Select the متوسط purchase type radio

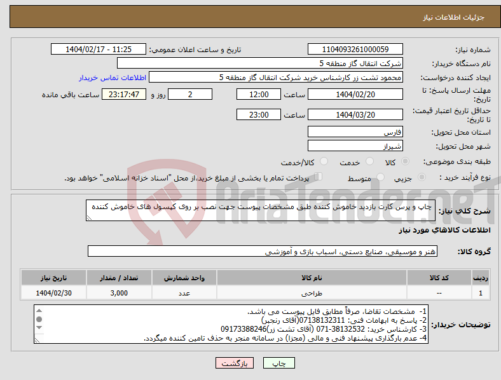[x=381, y=177]
